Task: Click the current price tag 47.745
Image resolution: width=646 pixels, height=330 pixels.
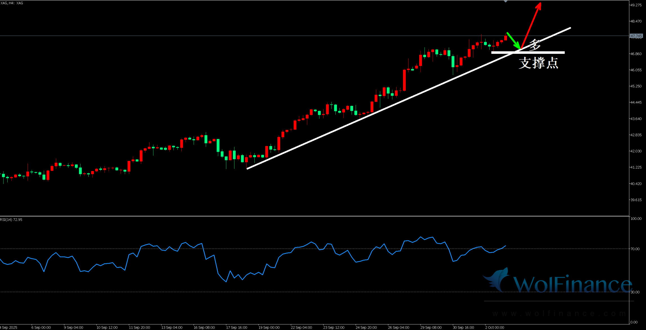Action: 636,36
